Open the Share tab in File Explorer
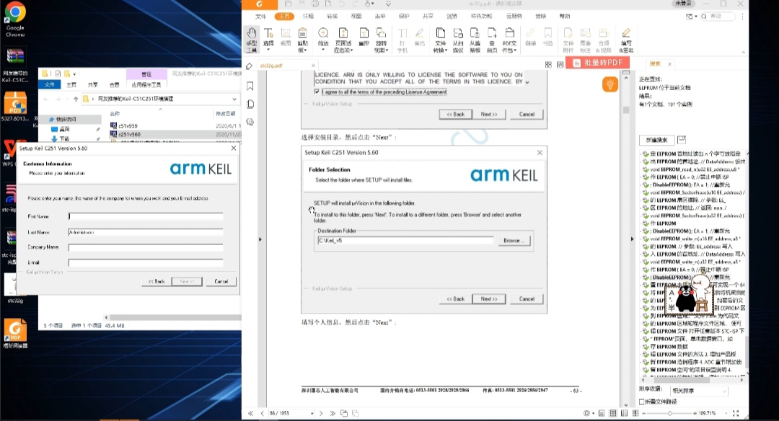Viewport: 779px width, 421px height. point(93,85)
